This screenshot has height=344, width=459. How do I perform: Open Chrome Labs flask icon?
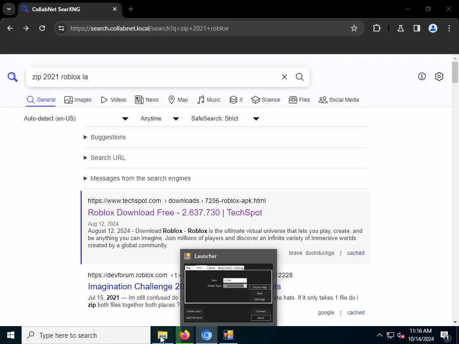[x=400, y=28]
